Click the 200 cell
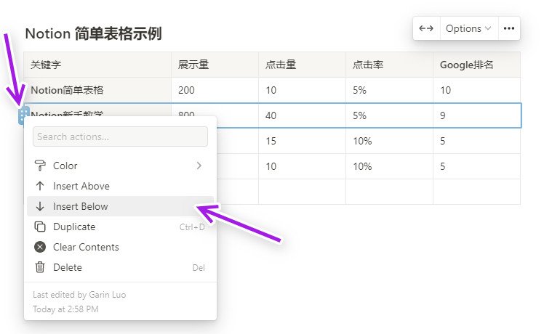 215,90
